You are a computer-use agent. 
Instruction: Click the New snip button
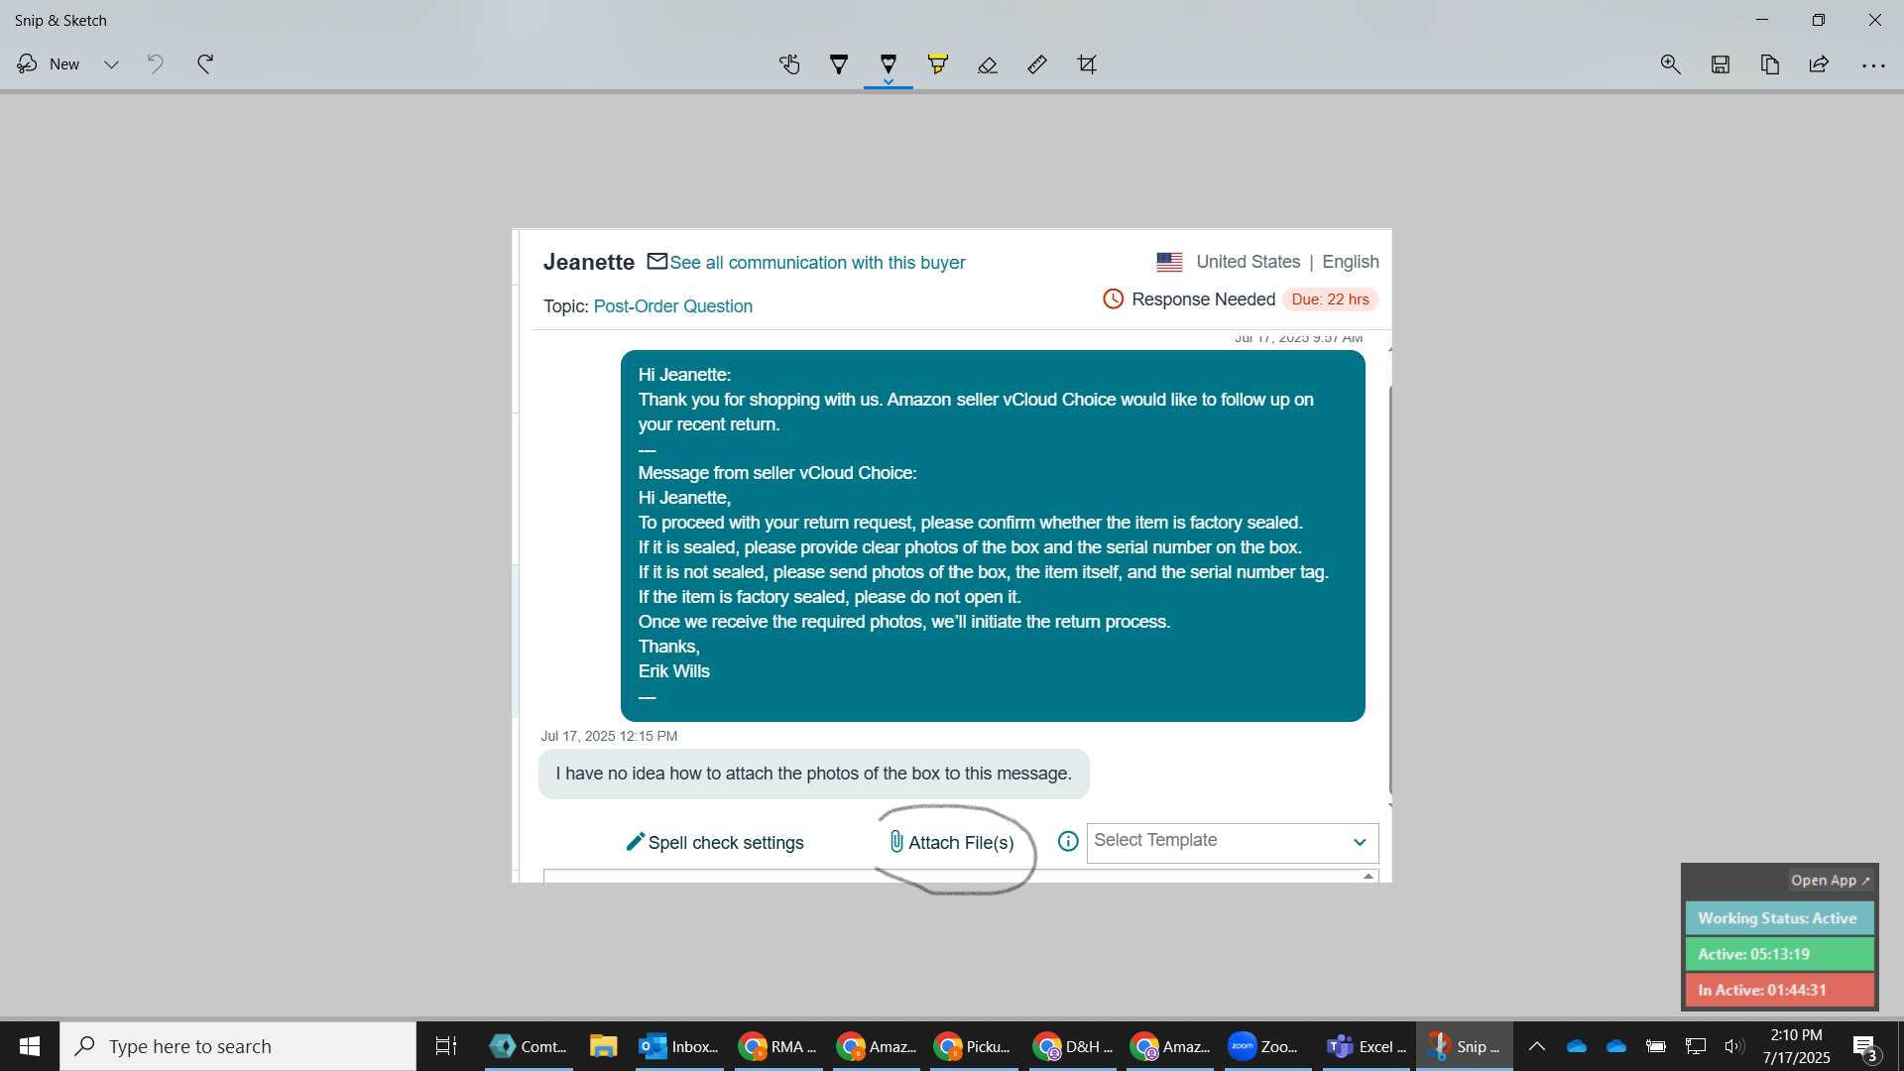pyautogui.click(x=48, y=64)
